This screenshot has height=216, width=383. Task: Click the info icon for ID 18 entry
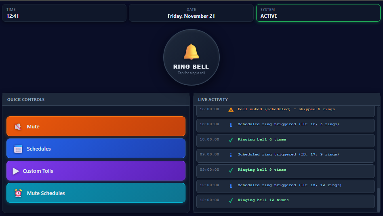click(231, 186)
